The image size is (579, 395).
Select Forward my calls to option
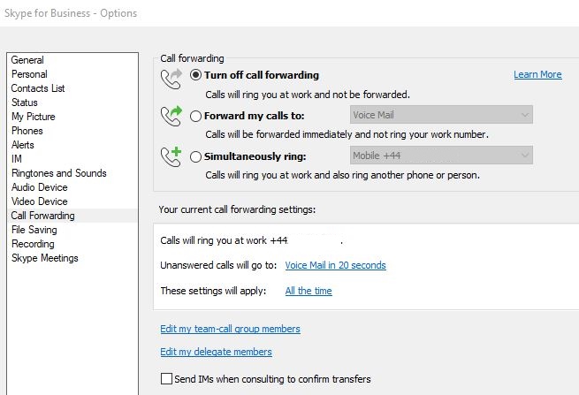(x=196, y=115)
